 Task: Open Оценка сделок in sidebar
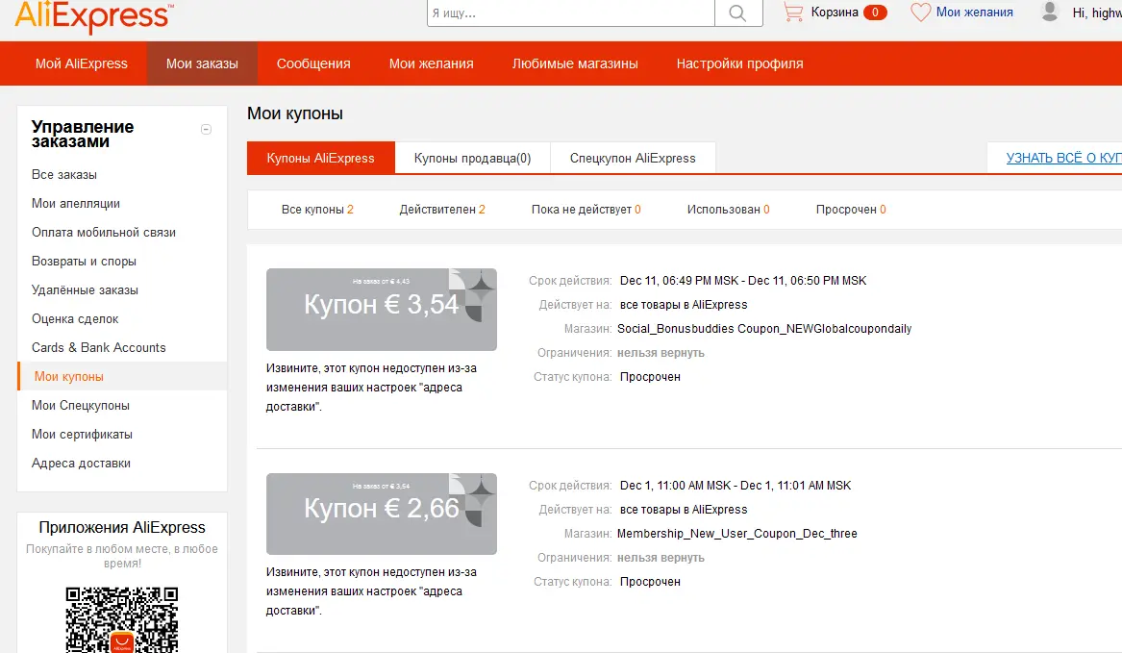(75, 318)
